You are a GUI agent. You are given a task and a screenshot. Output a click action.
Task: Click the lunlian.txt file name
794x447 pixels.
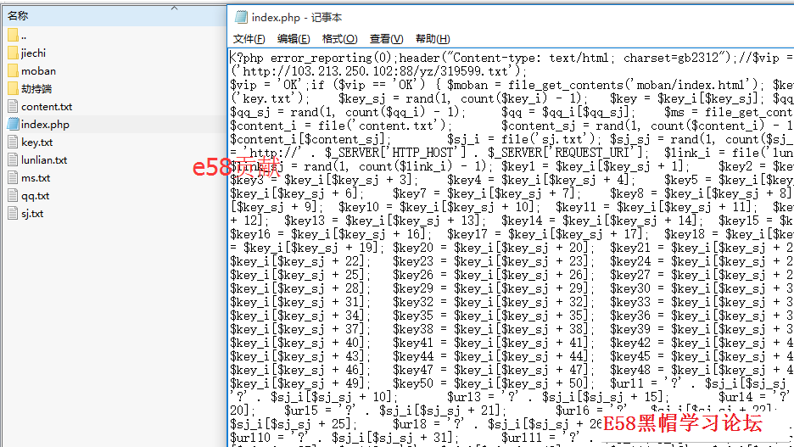coord(44,160)
